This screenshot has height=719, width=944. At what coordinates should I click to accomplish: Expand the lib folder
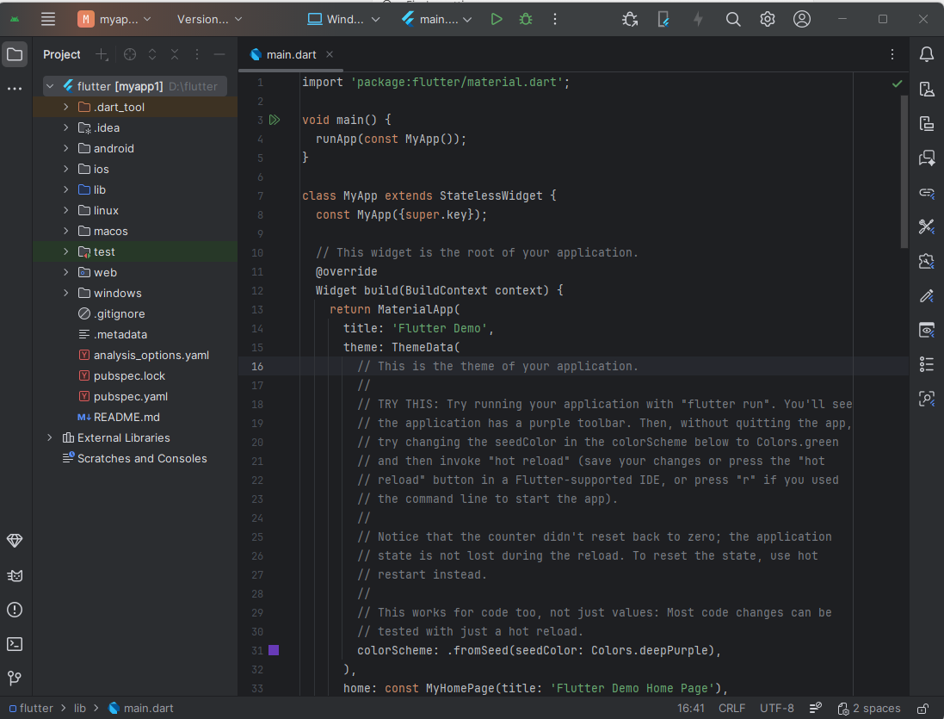coord(66,189)
